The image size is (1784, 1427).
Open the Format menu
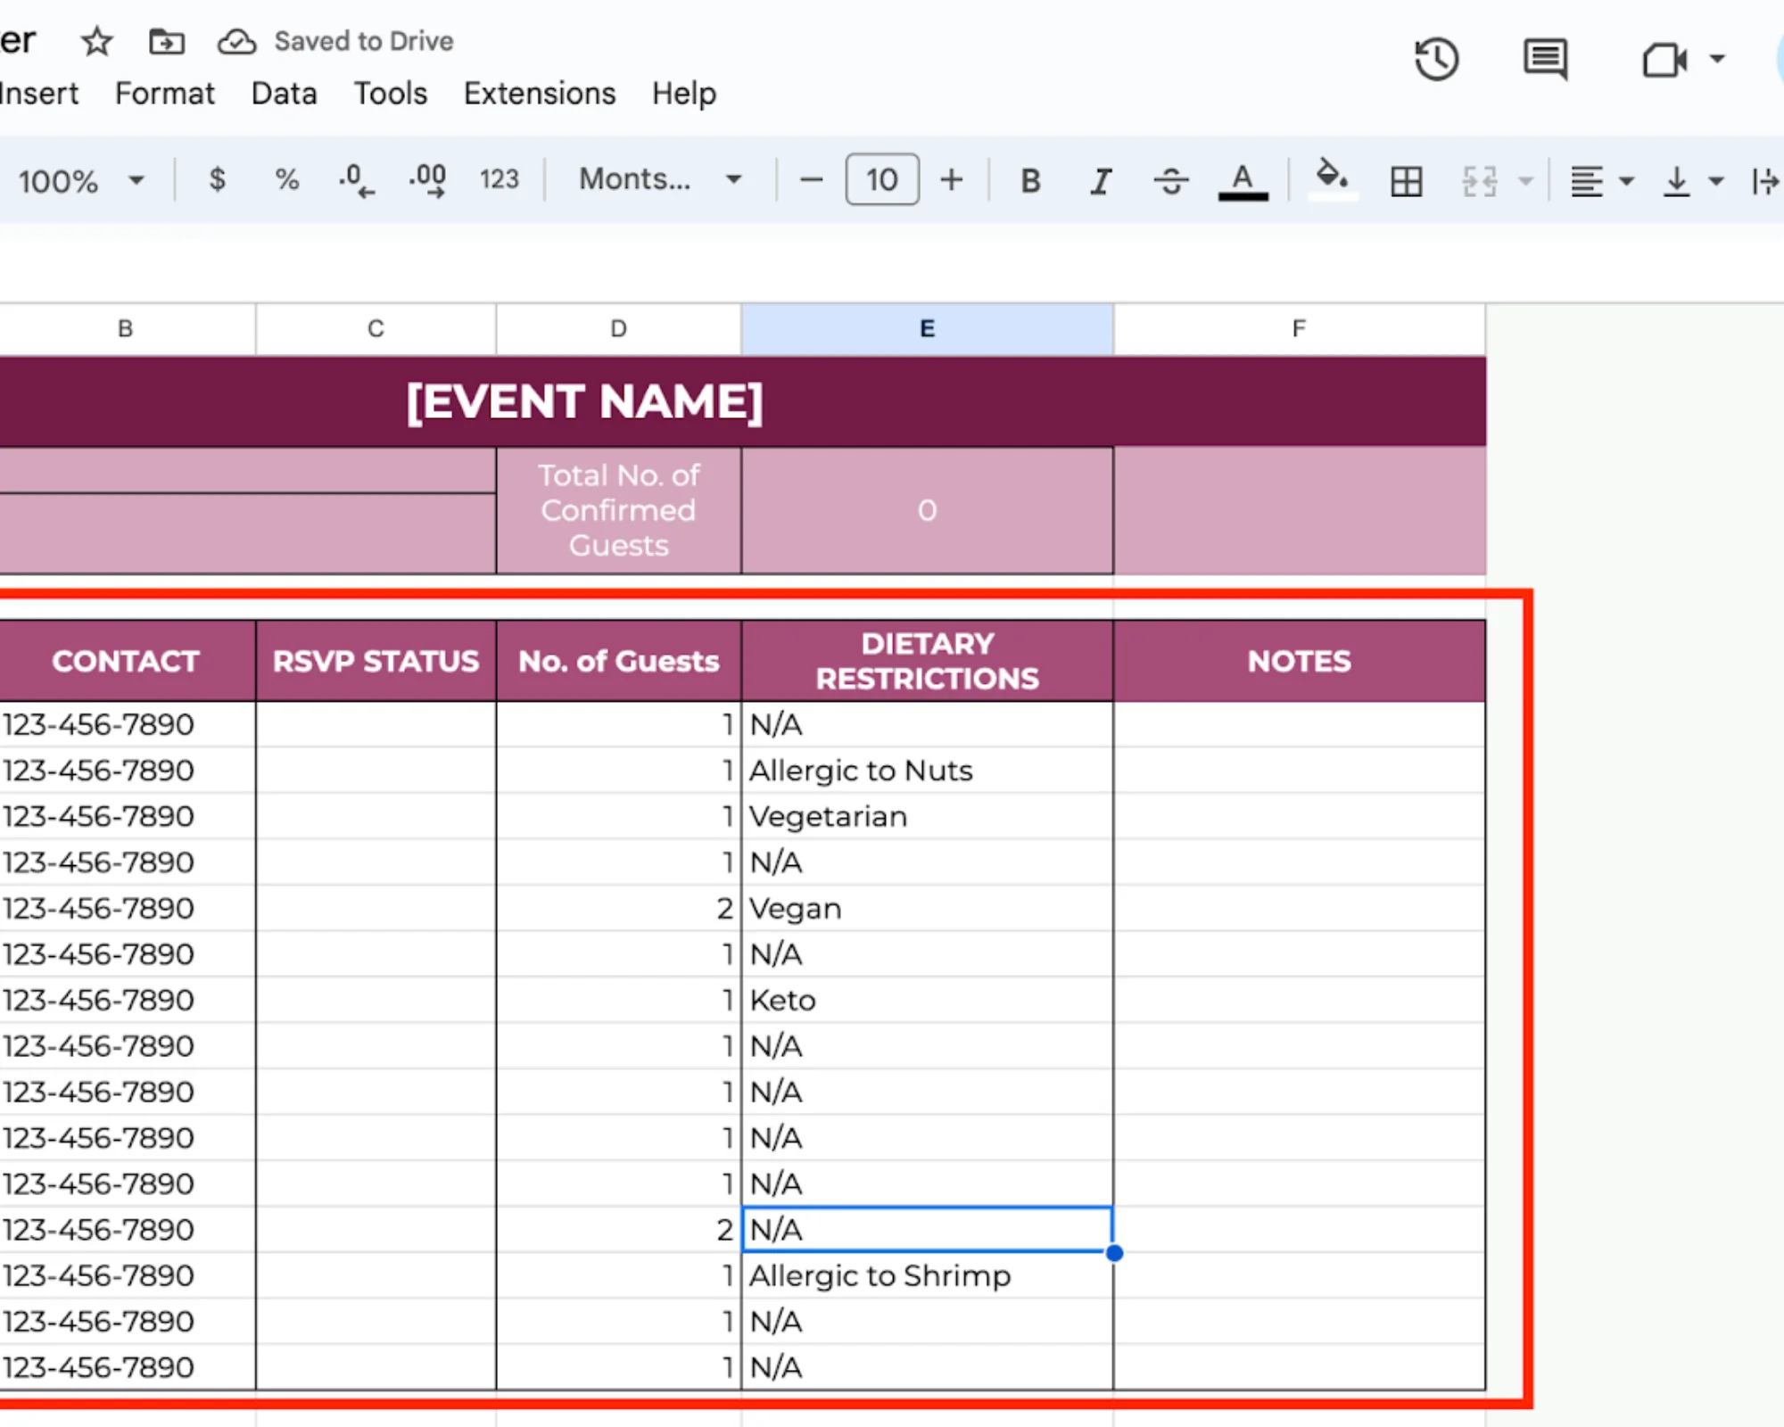[x=164, y=94]
